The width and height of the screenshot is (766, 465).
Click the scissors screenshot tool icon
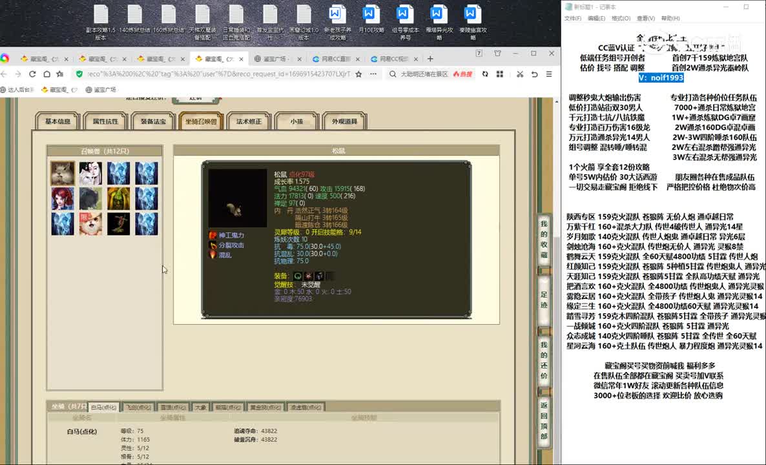[x=520, y=74]
